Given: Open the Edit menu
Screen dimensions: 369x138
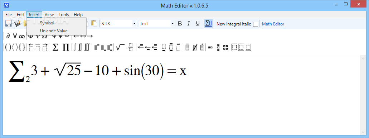Looking at the screenshot, I should coord(20,15).
